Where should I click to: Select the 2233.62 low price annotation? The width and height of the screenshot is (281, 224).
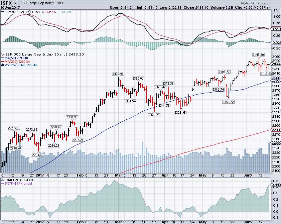pyautogui.click(x=37, y=155)
